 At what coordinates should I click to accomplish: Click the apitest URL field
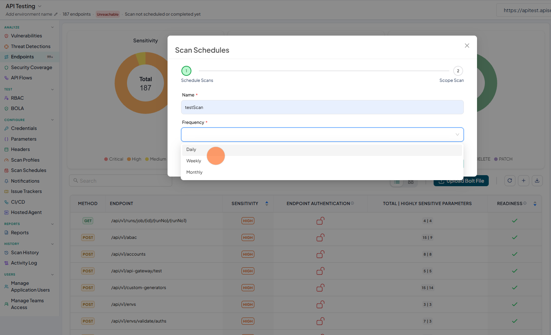[x=524, y=10]
